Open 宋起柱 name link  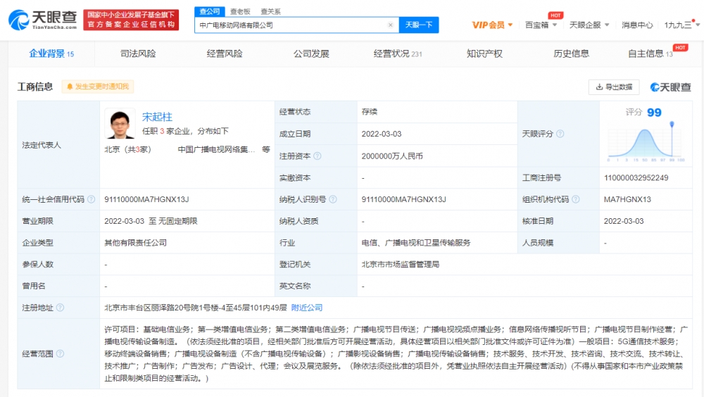click(157, 117)
